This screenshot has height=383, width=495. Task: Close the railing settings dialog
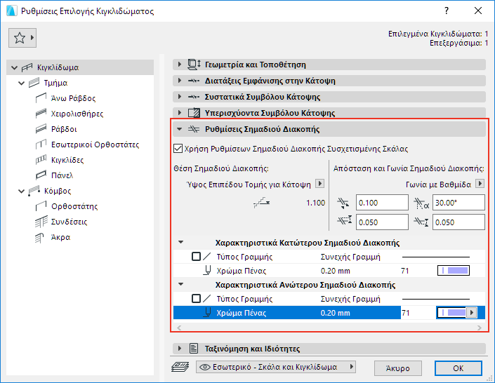(x=478, y=11)
